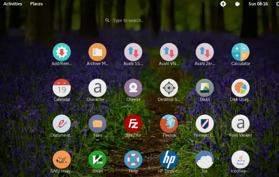This screenshot has height=177, width=279.
Task: Launch Archive Manager
Action: click(x=97, y=52)
